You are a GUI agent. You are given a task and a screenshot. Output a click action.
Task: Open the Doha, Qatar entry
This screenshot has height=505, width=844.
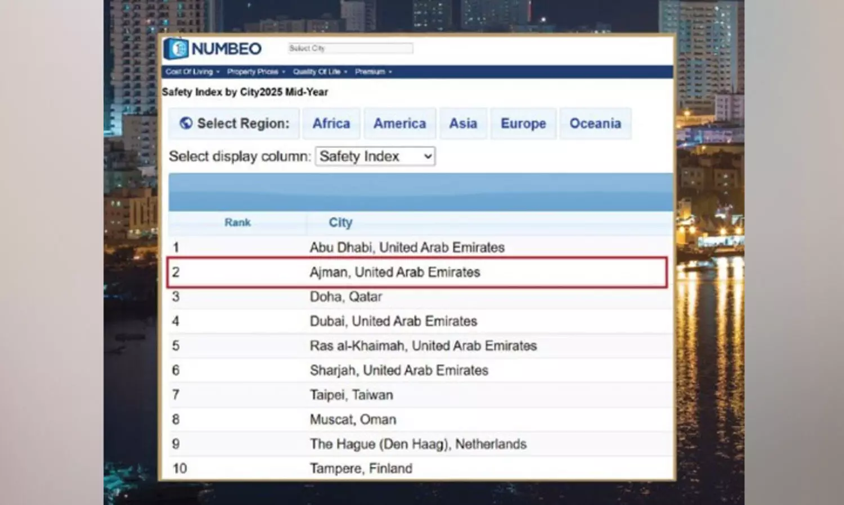[345, 297]
